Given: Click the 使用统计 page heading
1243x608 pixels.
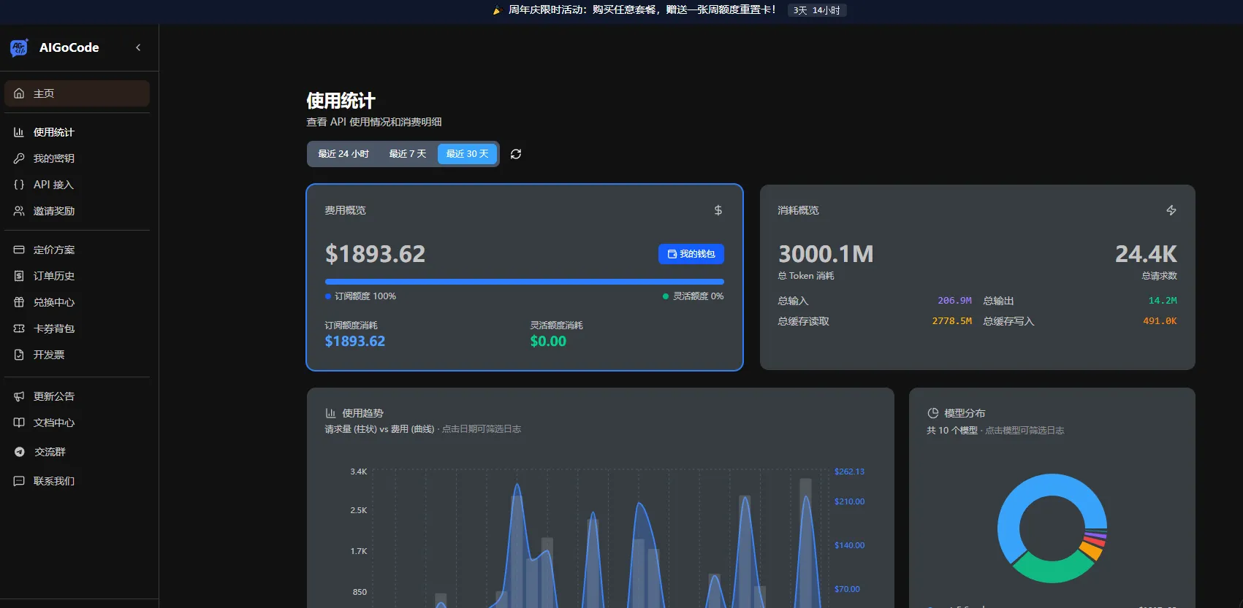Looking at the screenshot, I should 341,101.
